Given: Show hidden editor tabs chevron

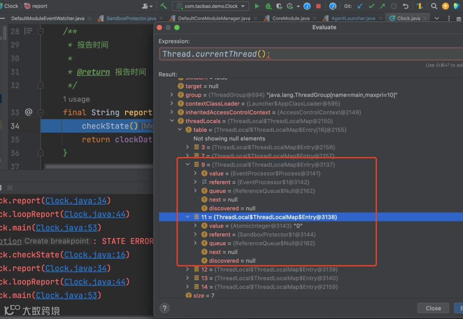Looking at the screenshot, I should (x=437, y=18).
